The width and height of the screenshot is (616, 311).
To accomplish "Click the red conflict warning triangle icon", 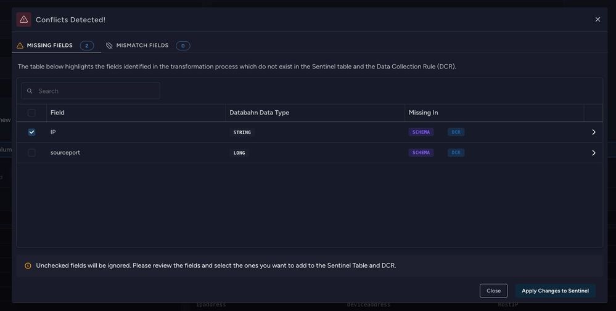I will (x=23, y=20).
